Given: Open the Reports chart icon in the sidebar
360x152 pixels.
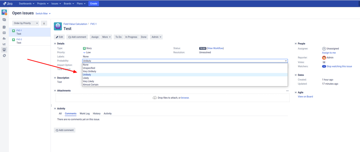Looking at the screenshot, I should pyautogui.click(x=4, y=44).
